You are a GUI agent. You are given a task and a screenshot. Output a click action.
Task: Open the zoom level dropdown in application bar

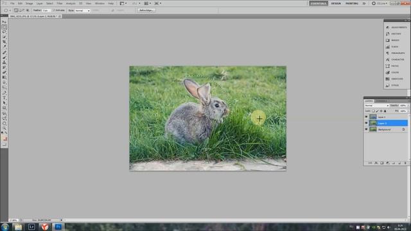point(136,3)
